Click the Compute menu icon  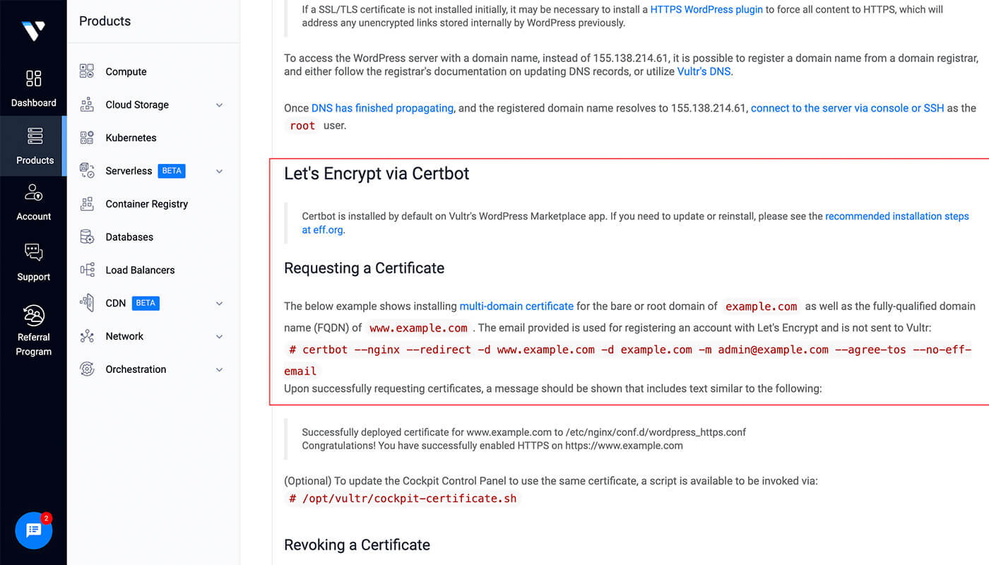coord(87,71)
